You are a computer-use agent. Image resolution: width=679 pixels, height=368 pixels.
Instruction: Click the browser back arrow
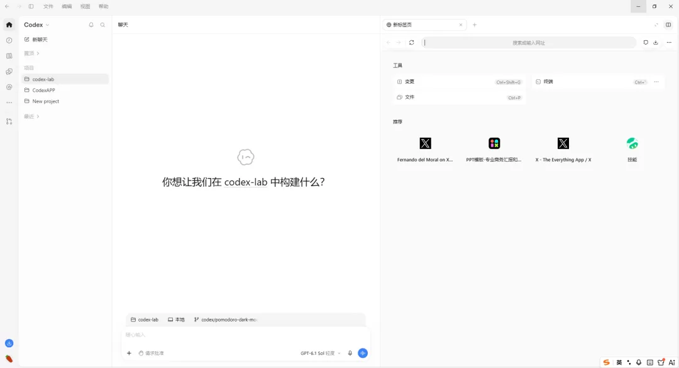[x=389, y=43]
